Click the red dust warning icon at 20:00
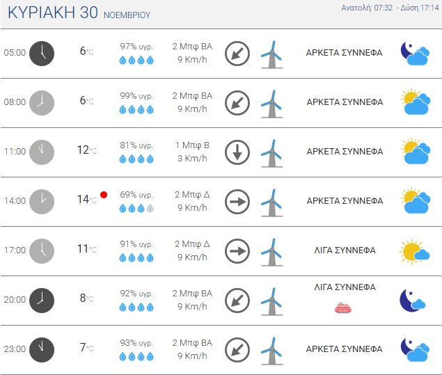Viewport: 442px width, 375px height. pyautogui.click(x=344, y=307)
